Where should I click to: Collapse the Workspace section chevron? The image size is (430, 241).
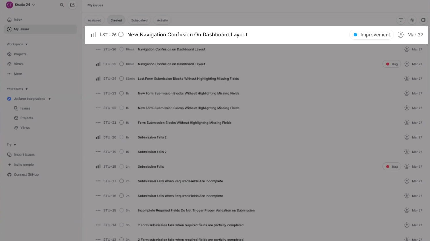26,44
